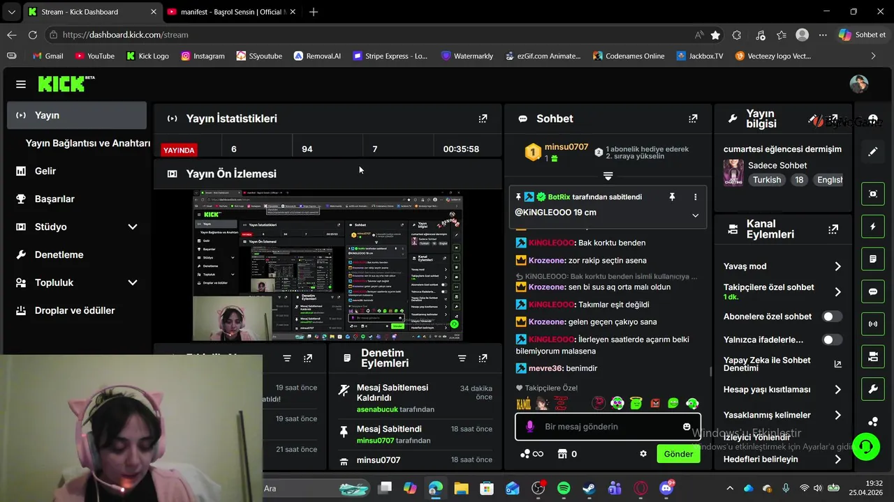
Task: Select the green haloed emote
Action: click(x=636, y=403)
